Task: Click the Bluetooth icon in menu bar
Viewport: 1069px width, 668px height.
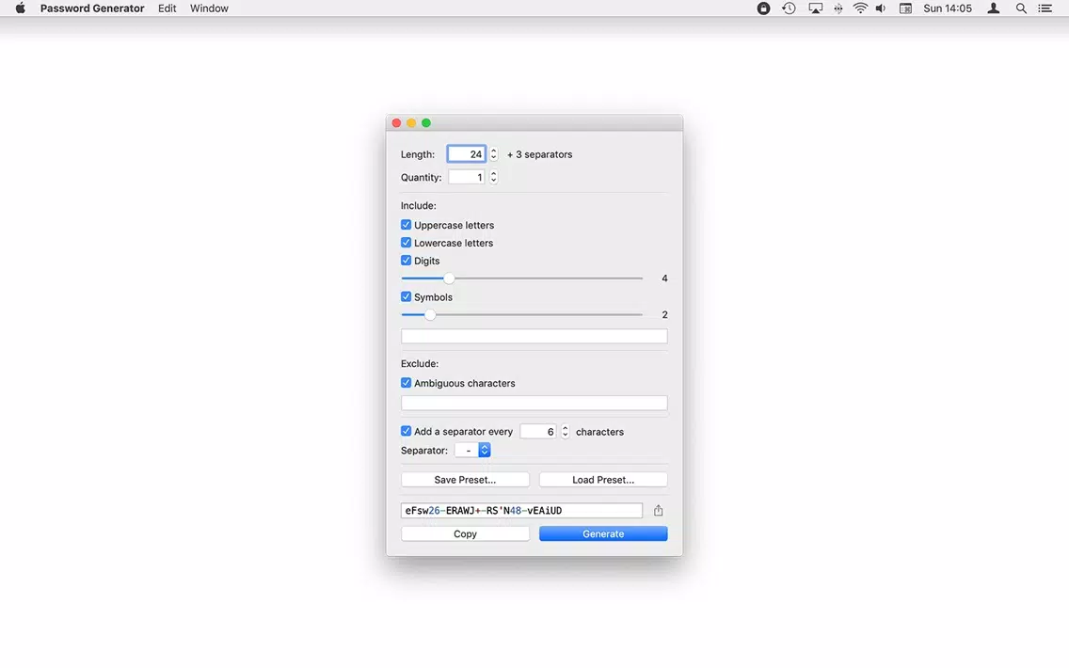Action: pos(838,8)
